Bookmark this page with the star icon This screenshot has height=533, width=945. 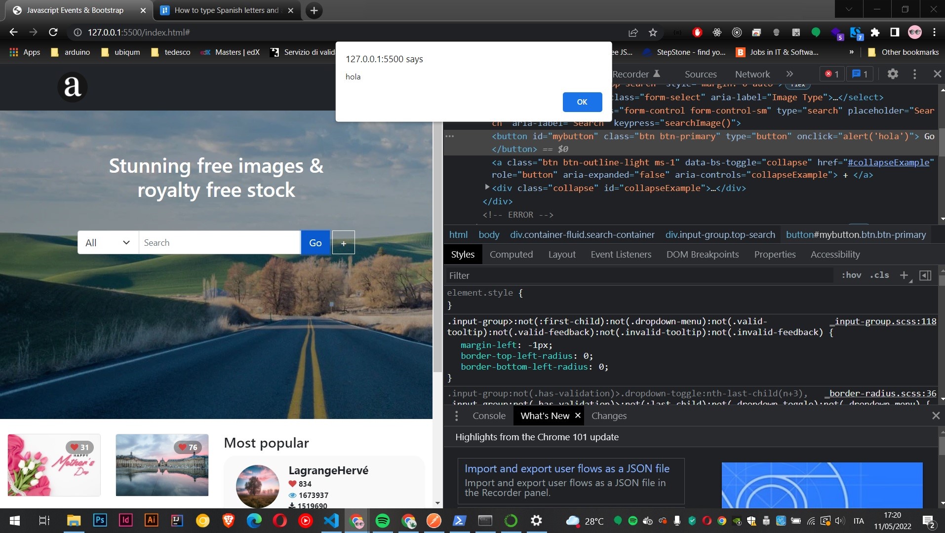pos(653,32)
